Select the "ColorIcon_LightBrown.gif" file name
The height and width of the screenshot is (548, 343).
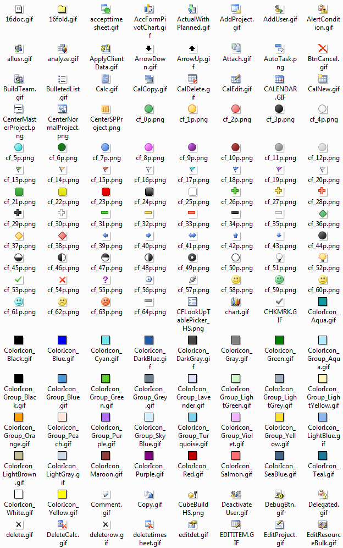[x=20, y=474]
